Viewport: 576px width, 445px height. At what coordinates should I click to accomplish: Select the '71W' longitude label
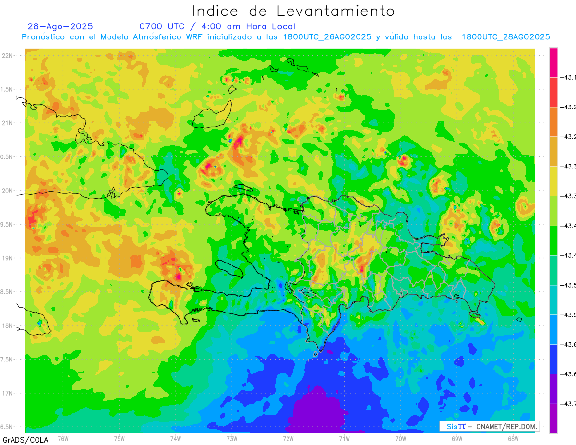tap(344, 438)
